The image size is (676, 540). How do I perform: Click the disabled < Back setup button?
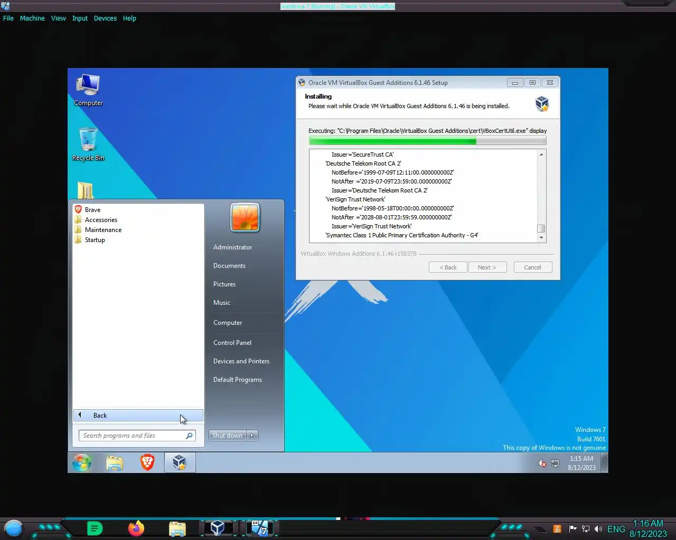tap(448, 267)
